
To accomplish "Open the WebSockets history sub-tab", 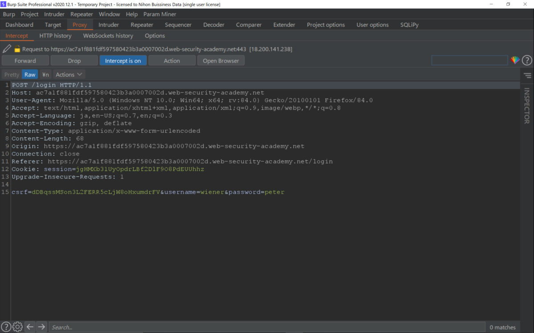I will [108, 36].
